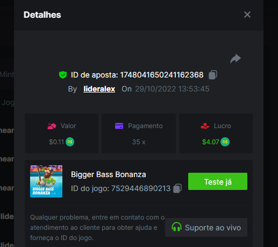Open the lideralex user profile link
This screenshot has height=247, width=278.
click(99, 89)
